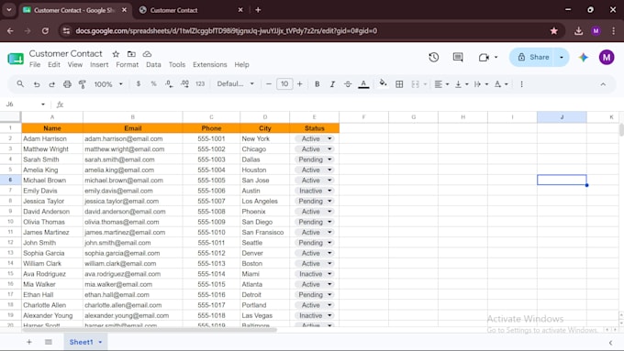Click the merge cells icon
Screen dimensions: 624x351
pos(415,84)
